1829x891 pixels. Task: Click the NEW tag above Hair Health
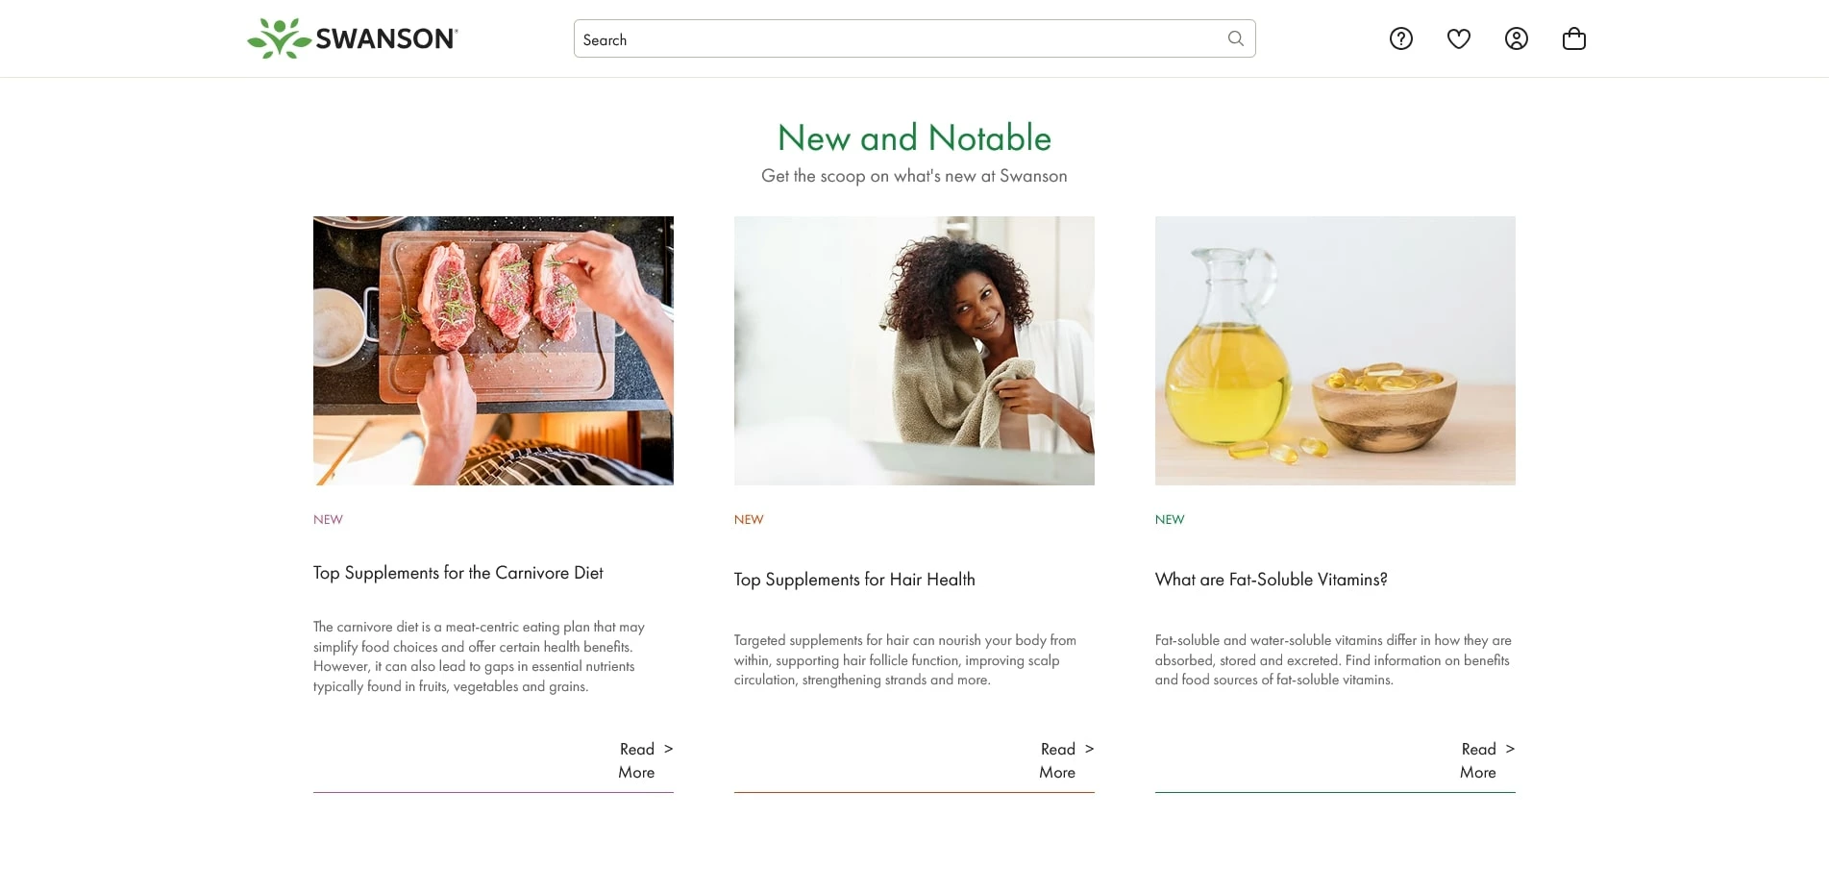(x=749, y=519)
